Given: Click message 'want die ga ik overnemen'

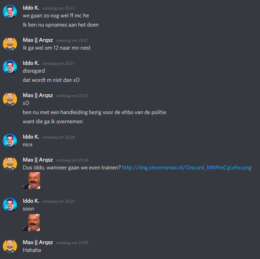Looking at the screenshot, I should (x=53, y=122).
